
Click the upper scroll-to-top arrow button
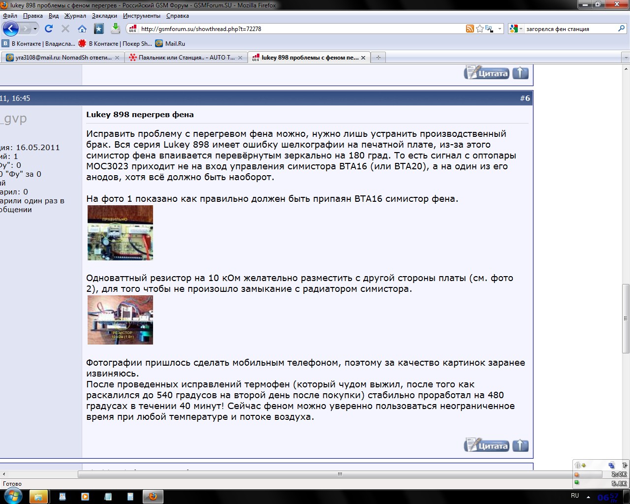pos(520,73)
